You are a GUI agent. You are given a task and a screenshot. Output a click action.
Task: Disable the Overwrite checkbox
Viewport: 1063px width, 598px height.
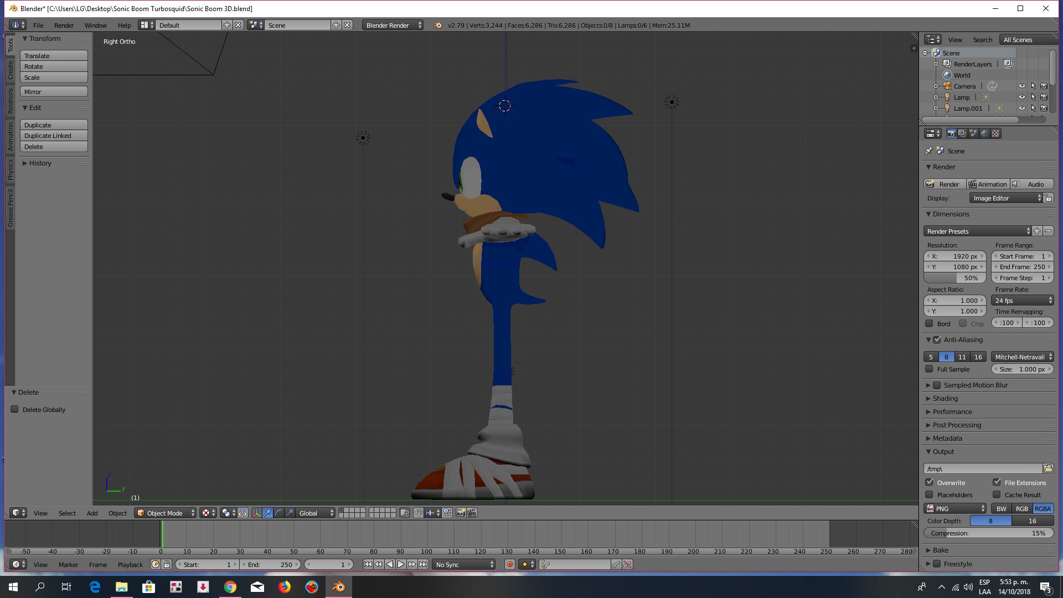[929, 482]
